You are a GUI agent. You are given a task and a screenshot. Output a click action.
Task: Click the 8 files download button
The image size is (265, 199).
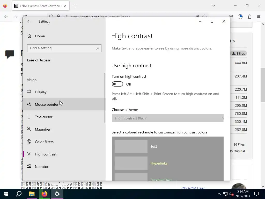pyautogui.click(x=238, y=53)
